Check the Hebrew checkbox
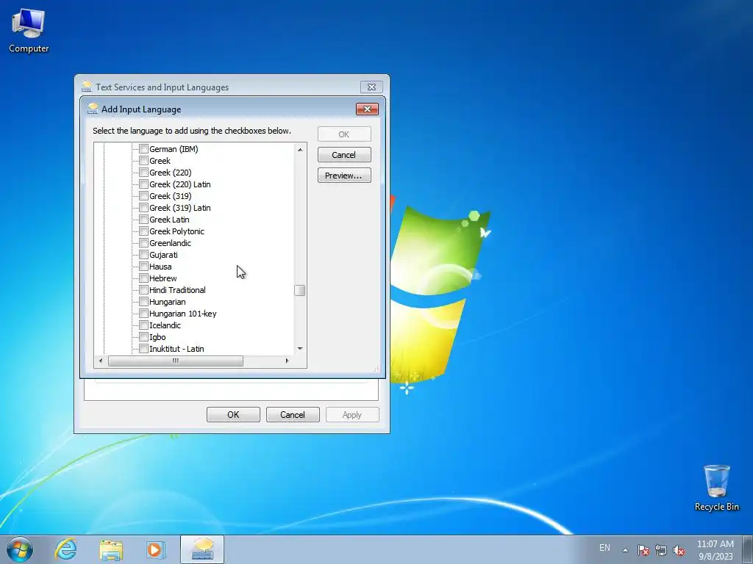 143,278
